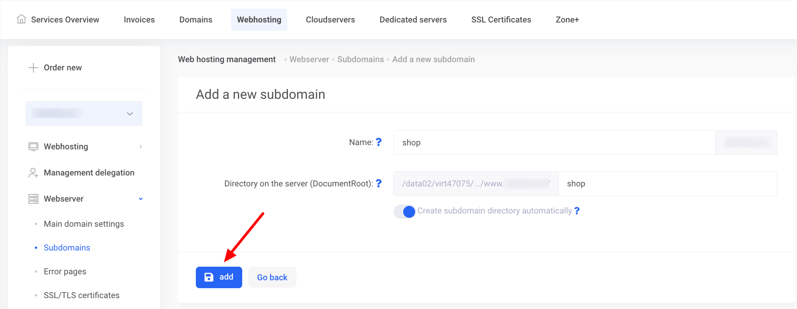
Task: Open help for Create subdomain directory automatically
Action: point(577,211)
